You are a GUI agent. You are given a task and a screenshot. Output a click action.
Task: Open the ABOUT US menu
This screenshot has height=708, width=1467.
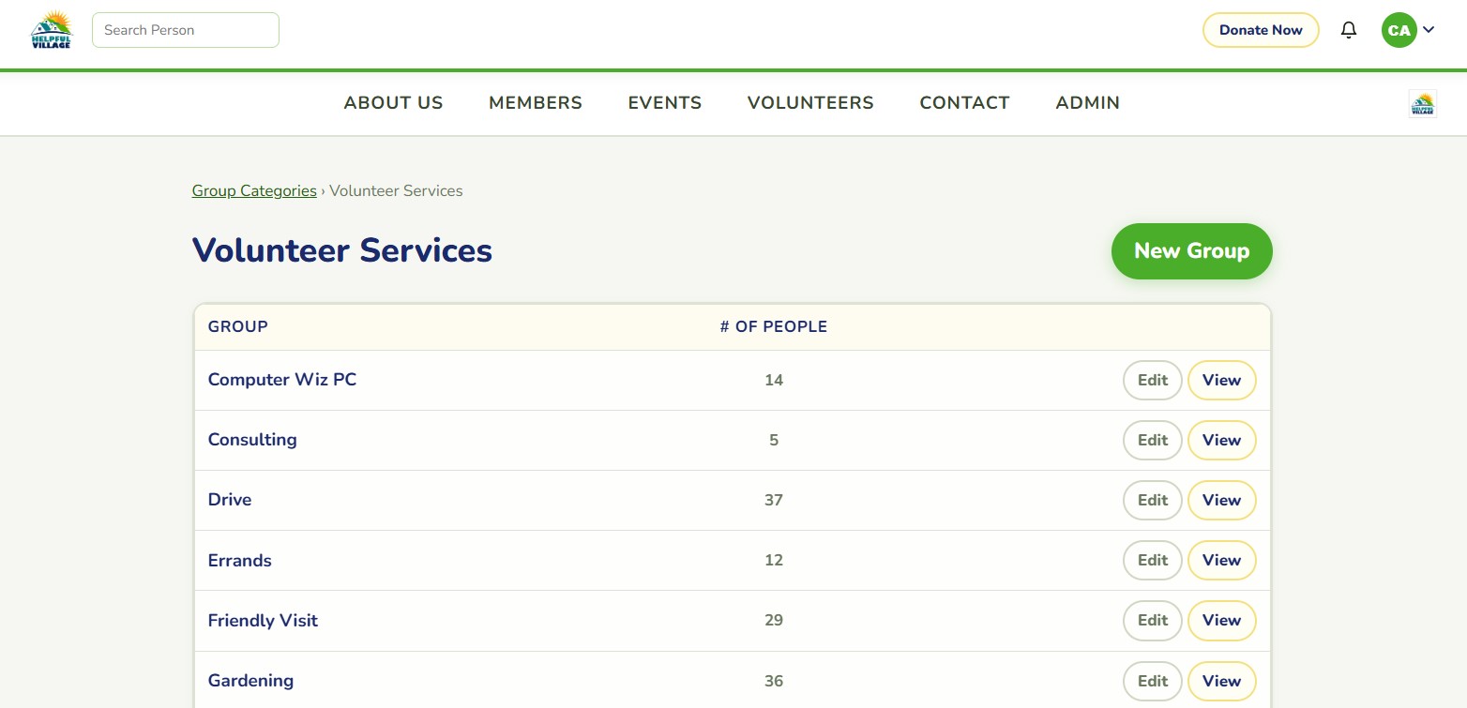(x=393, y=103)
